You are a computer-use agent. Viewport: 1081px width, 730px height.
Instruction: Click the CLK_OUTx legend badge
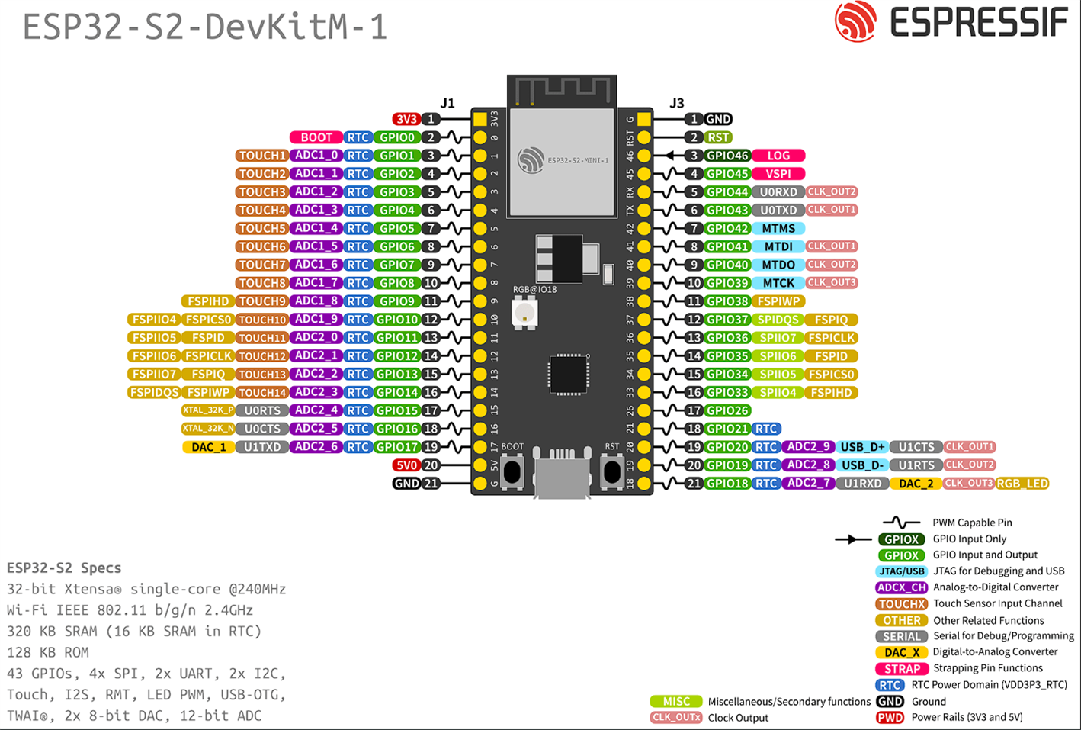pyautogui.click(x=675, y=718)
